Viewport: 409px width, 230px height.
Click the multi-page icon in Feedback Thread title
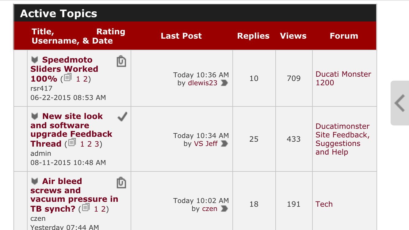click(72, 143)
